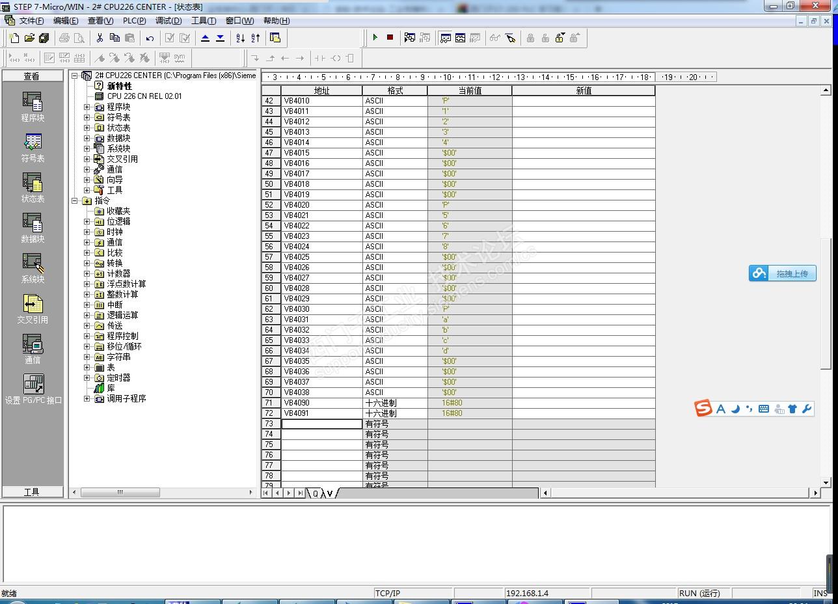This screenshot has width=838, height=604.
Task: Open System Block in the navigation bar
Action: [x=33, y=269]
